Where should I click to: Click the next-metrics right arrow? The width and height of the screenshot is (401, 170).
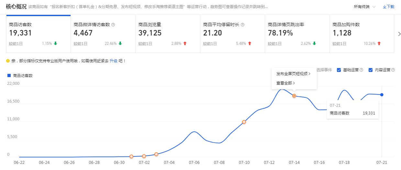pos(399,34)
